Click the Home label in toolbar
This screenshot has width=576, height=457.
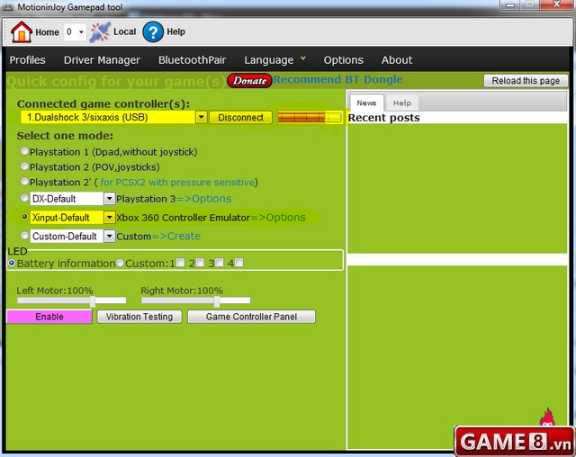(x=47, y=32)
